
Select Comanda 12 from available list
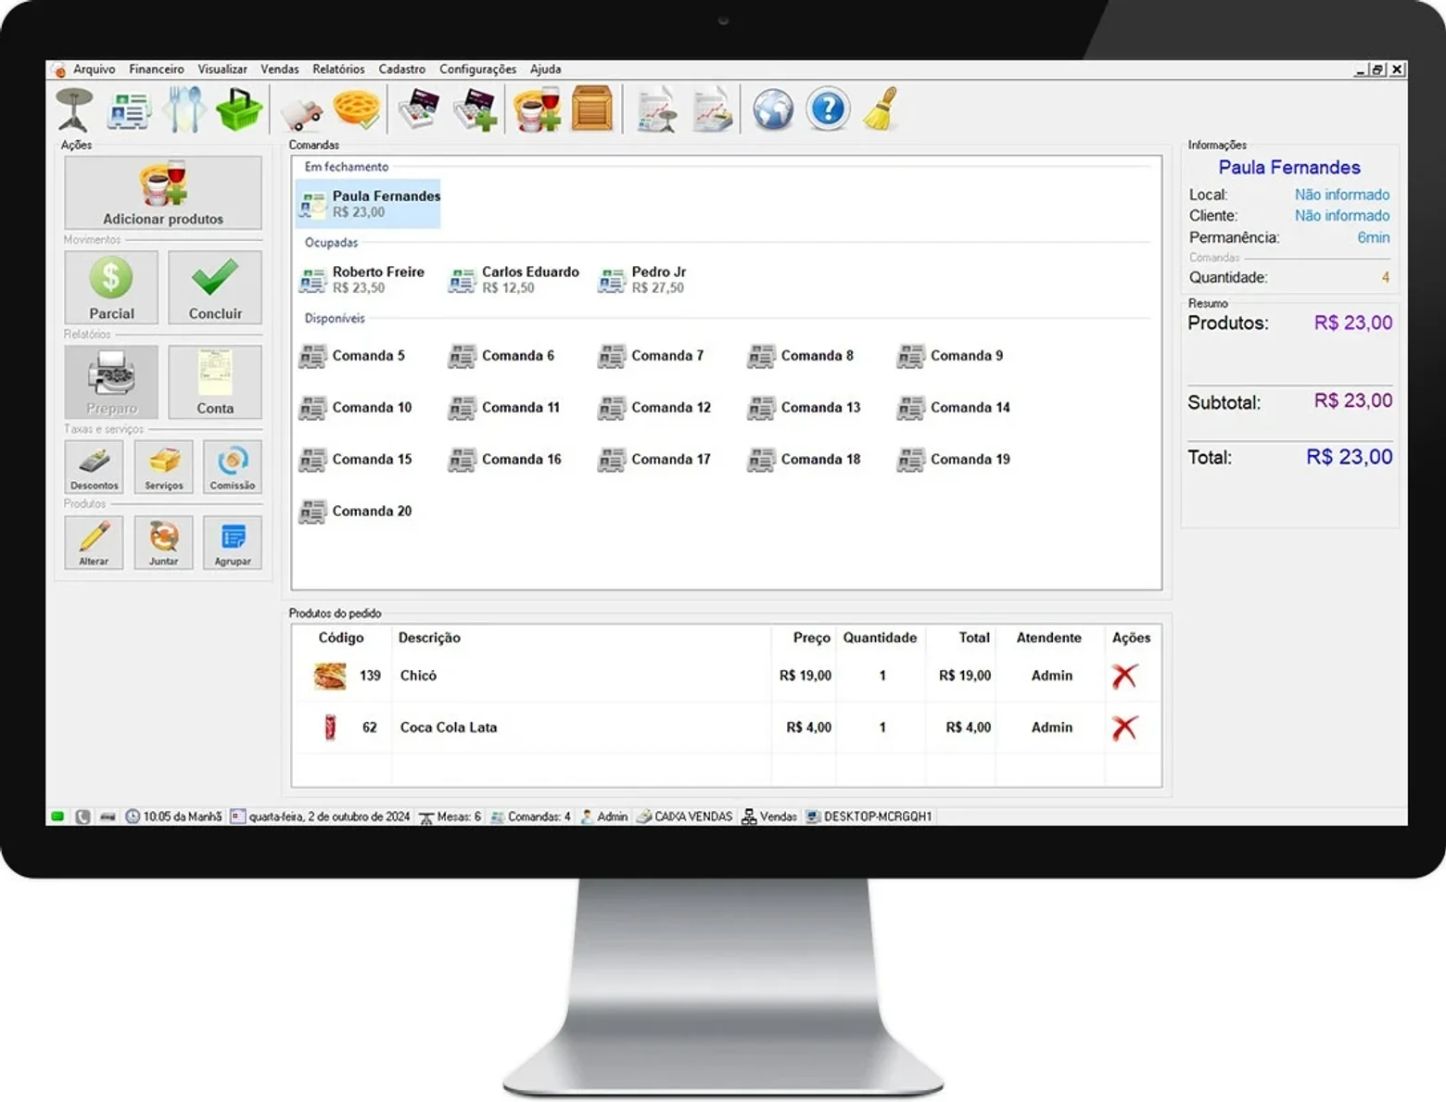coord(654,408)
